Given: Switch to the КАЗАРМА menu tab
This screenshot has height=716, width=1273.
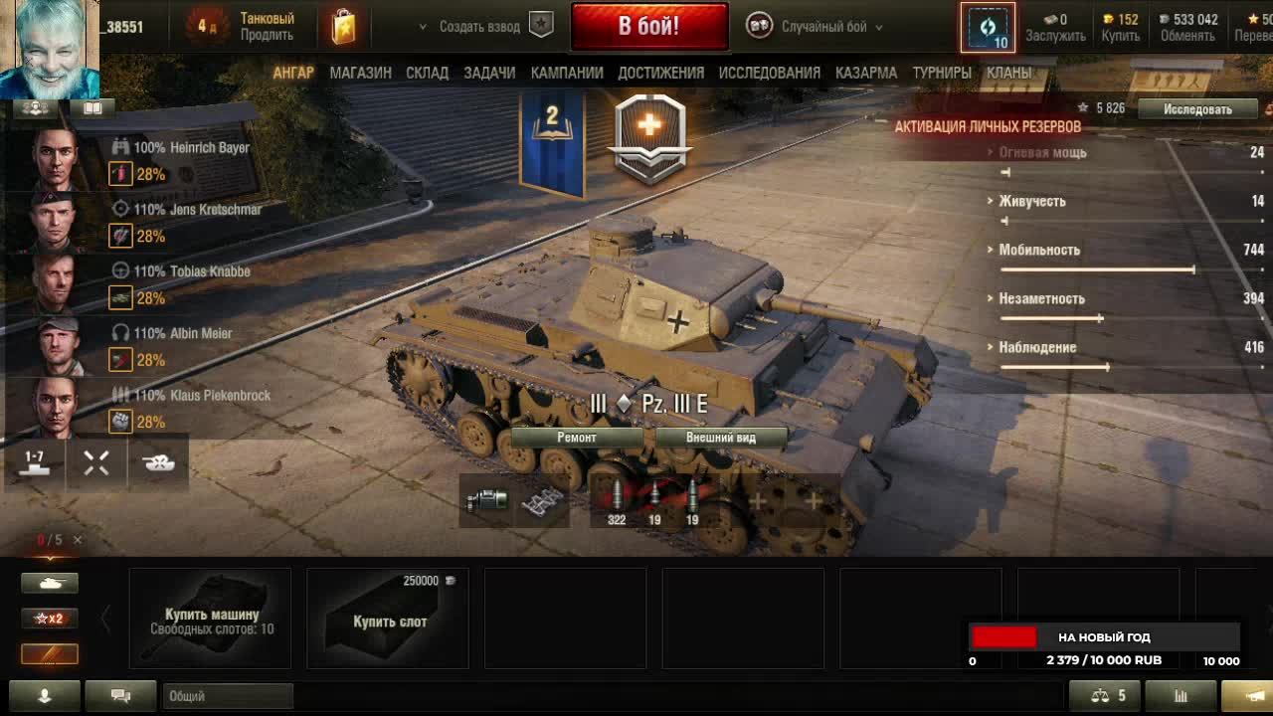Looking at the screenshot, I should (866, 73).
